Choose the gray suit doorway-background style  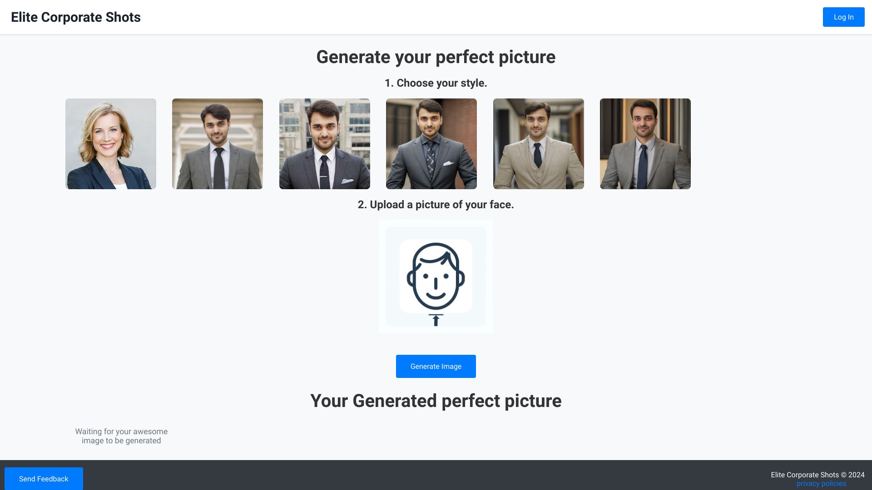pyautogui.click(x=217, y=143)
